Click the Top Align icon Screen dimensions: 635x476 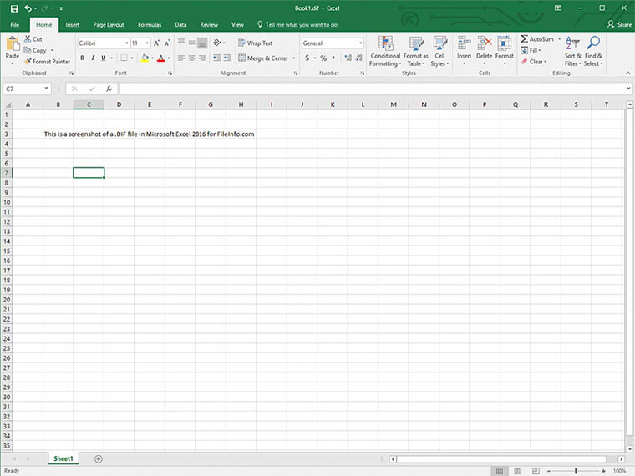[181, 42]
